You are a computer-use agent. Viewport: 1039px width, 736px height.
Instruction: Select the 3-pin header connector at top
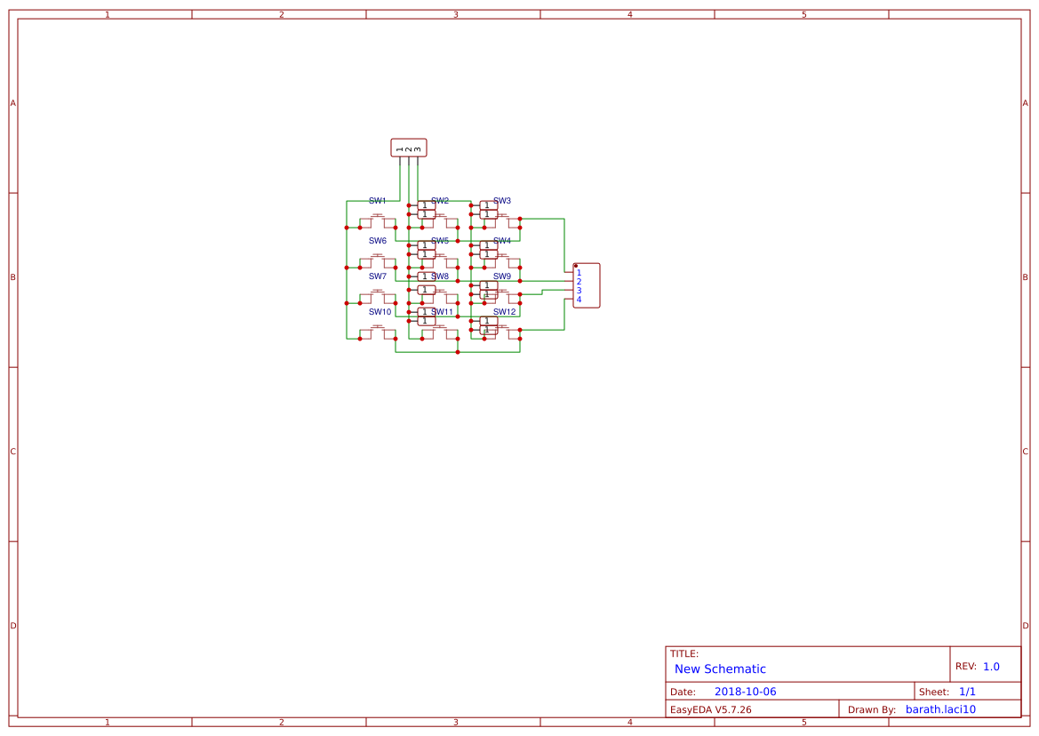click(x=408, y=148)
